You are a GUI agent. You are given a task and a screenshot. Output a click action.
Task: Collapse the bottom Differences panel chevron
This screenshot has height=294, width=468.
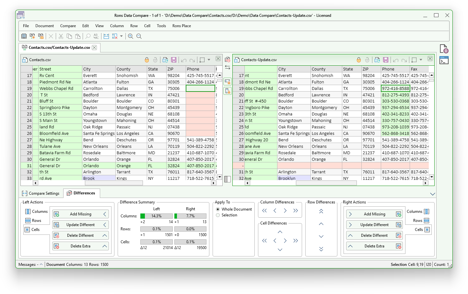pyautogui.click(x=432, y=194)
